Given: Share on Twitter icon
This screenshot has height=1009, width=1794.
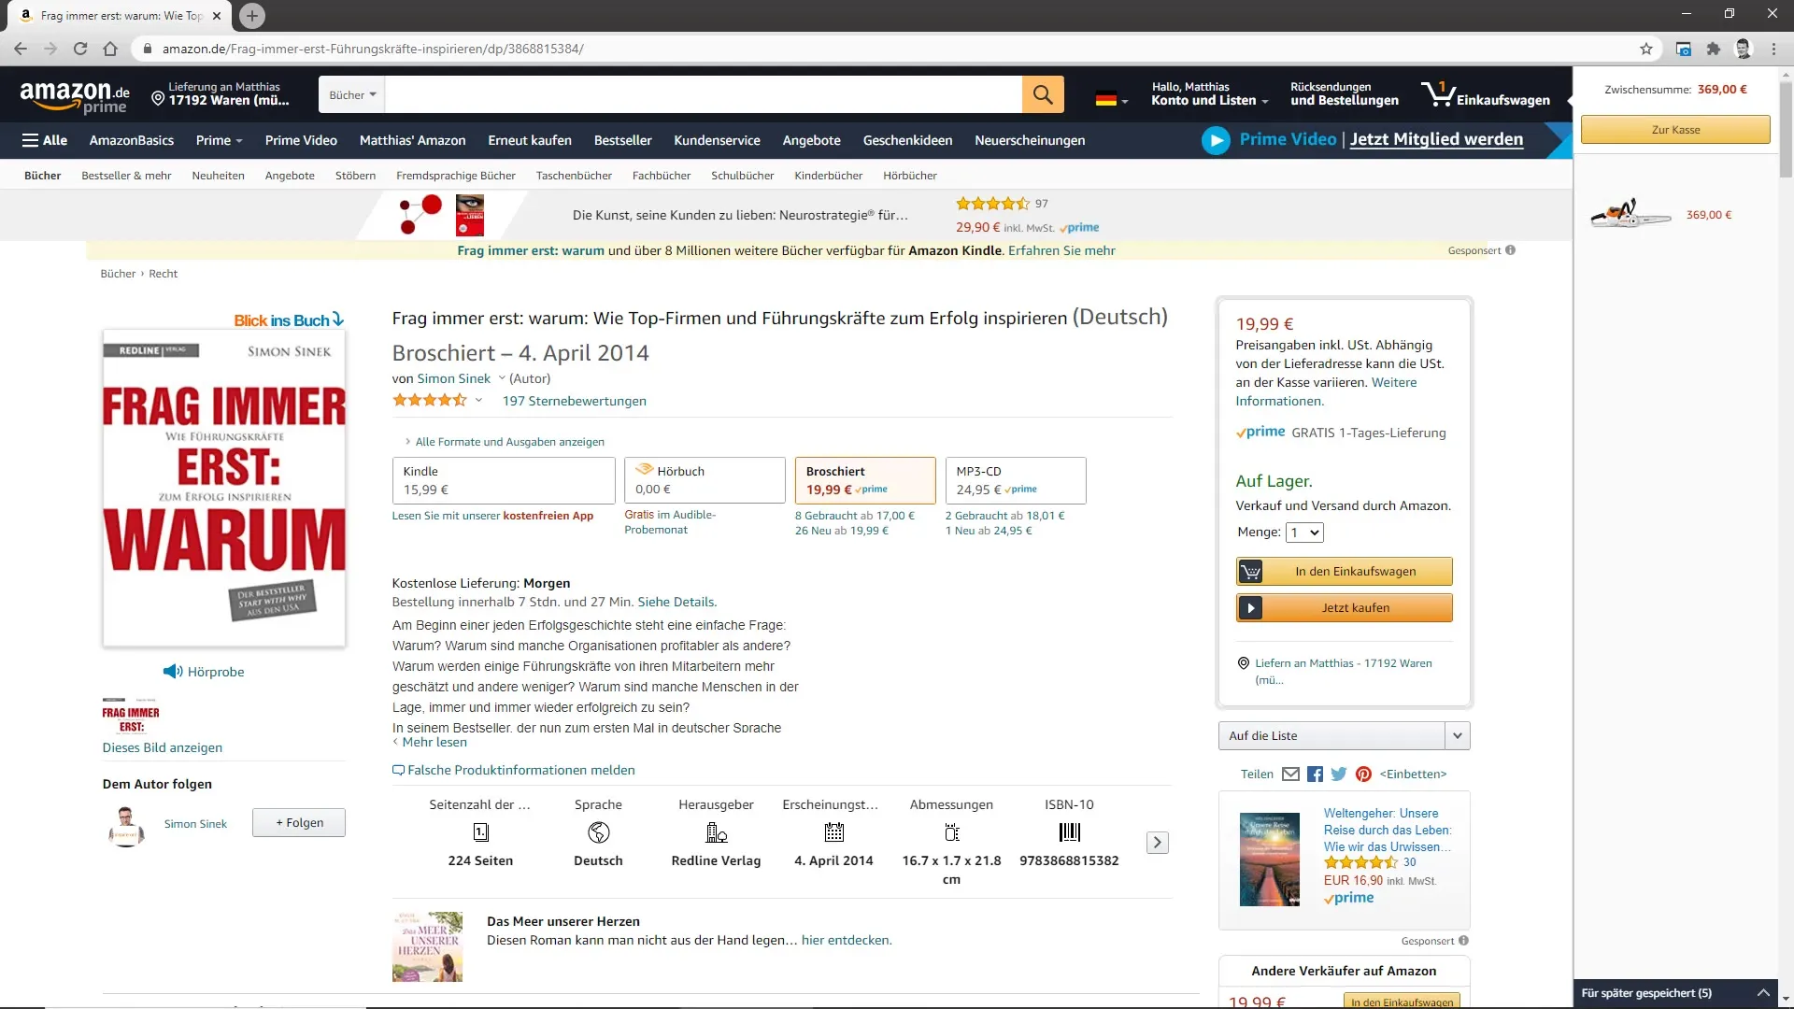Looking at the screenshot, I should point(1339,774).
